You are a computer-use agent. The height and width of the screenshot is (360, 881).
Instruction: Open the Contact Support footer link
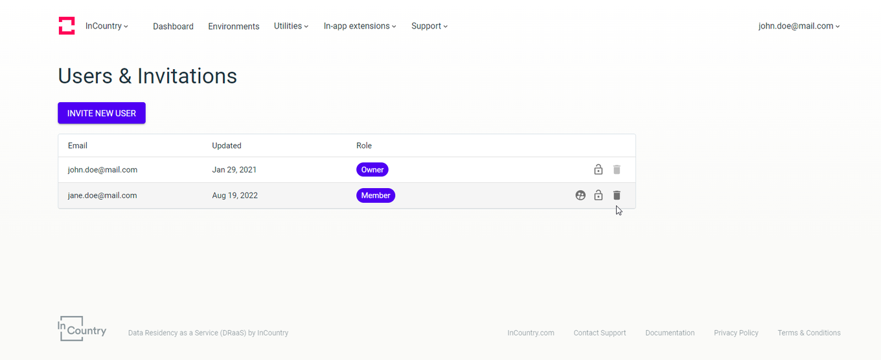(x=600, y=333)
